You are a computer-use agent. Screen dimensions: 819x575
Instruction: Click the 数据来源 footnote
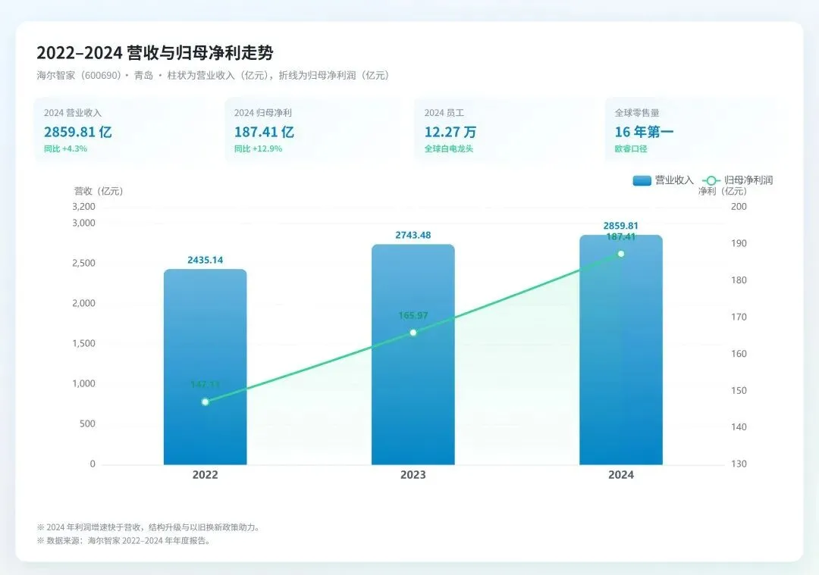tap(124, 541)
